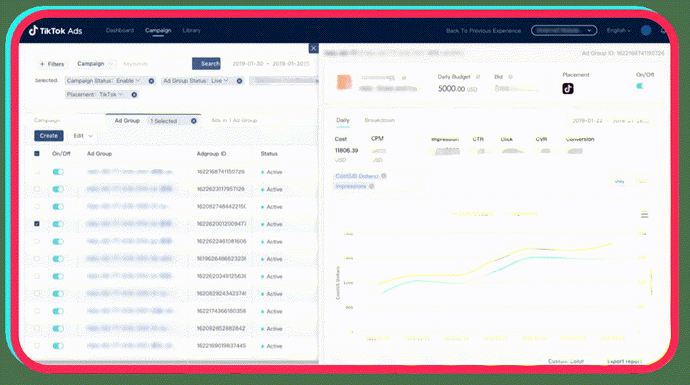Switch chart granularity to Day
Screen dimensions: 690x385
coord(620,181)
